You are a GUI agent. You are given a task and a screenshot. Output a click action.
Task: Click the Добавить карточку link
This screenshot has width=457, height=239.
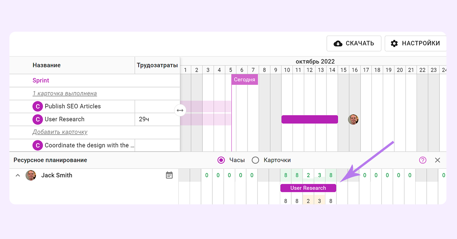coord(60,132)
